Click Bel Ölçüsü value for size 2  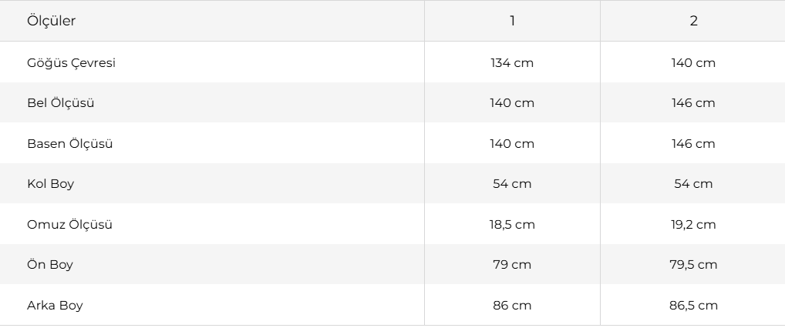693,103
